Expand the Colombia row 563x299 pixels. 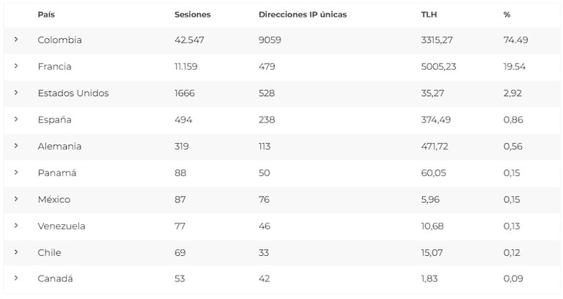[16, 40]
